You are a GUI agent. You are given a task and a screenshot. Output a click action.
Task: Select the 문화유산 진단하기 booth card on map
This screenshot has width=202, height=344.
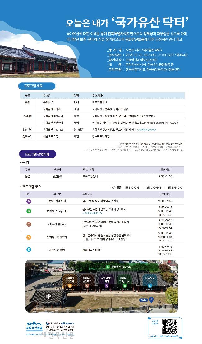(x=70, y=281)
